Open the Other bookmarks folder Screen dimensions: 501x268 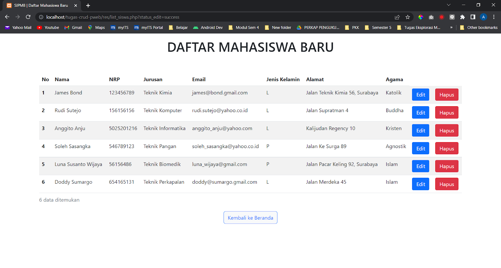pyautogui.click(x=479, y=27)
